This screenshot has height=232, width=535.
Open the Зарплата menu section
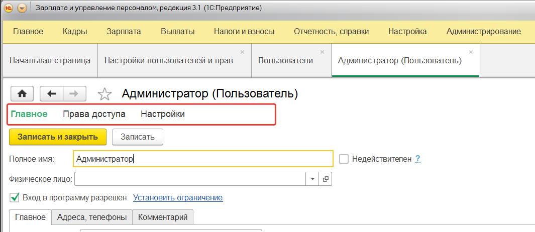point(124,31)
